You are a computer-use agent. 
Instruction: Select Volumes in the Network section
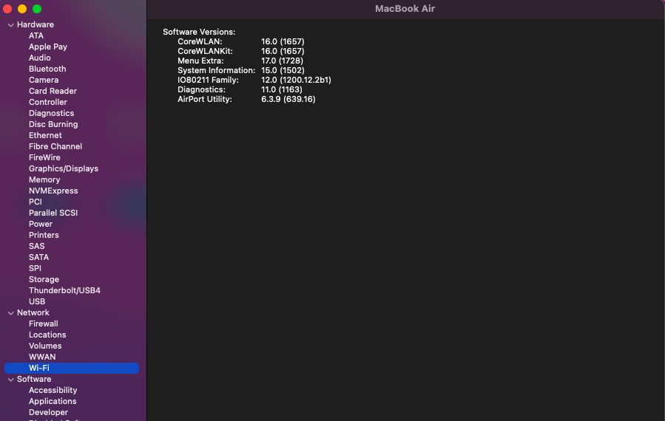tap(45, 346)
